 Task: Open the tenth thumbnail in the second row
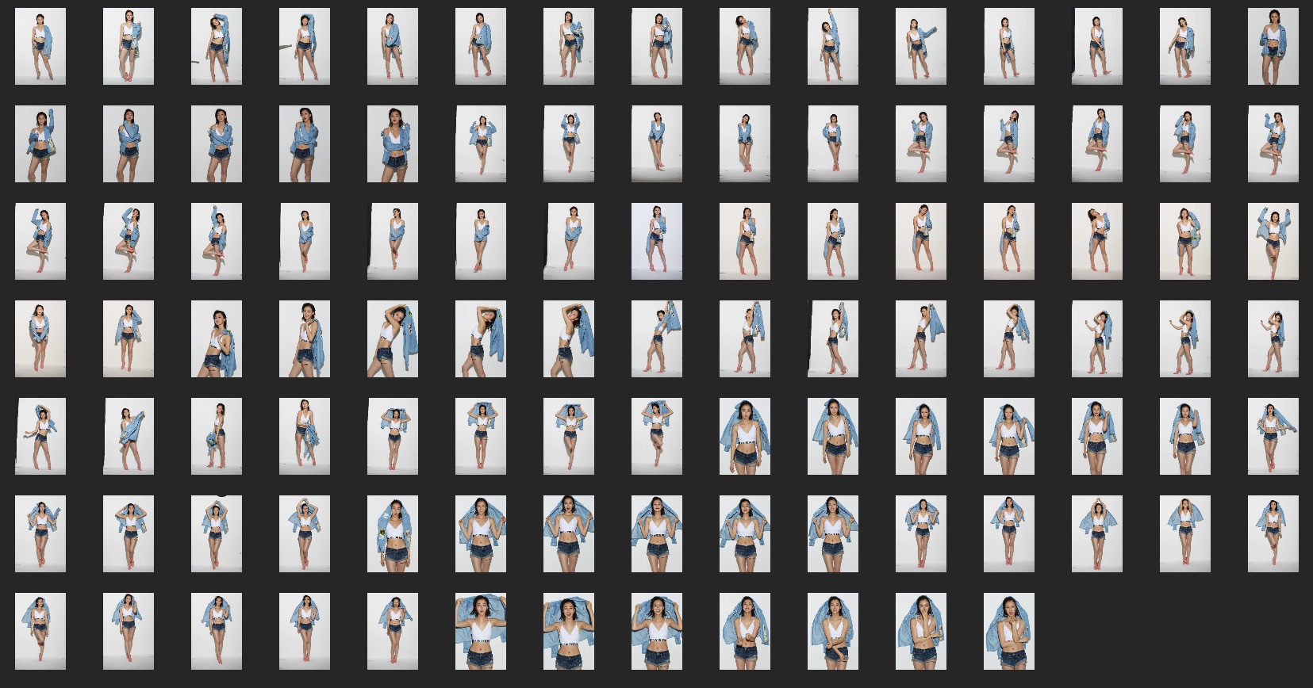[x=833, y=144]
